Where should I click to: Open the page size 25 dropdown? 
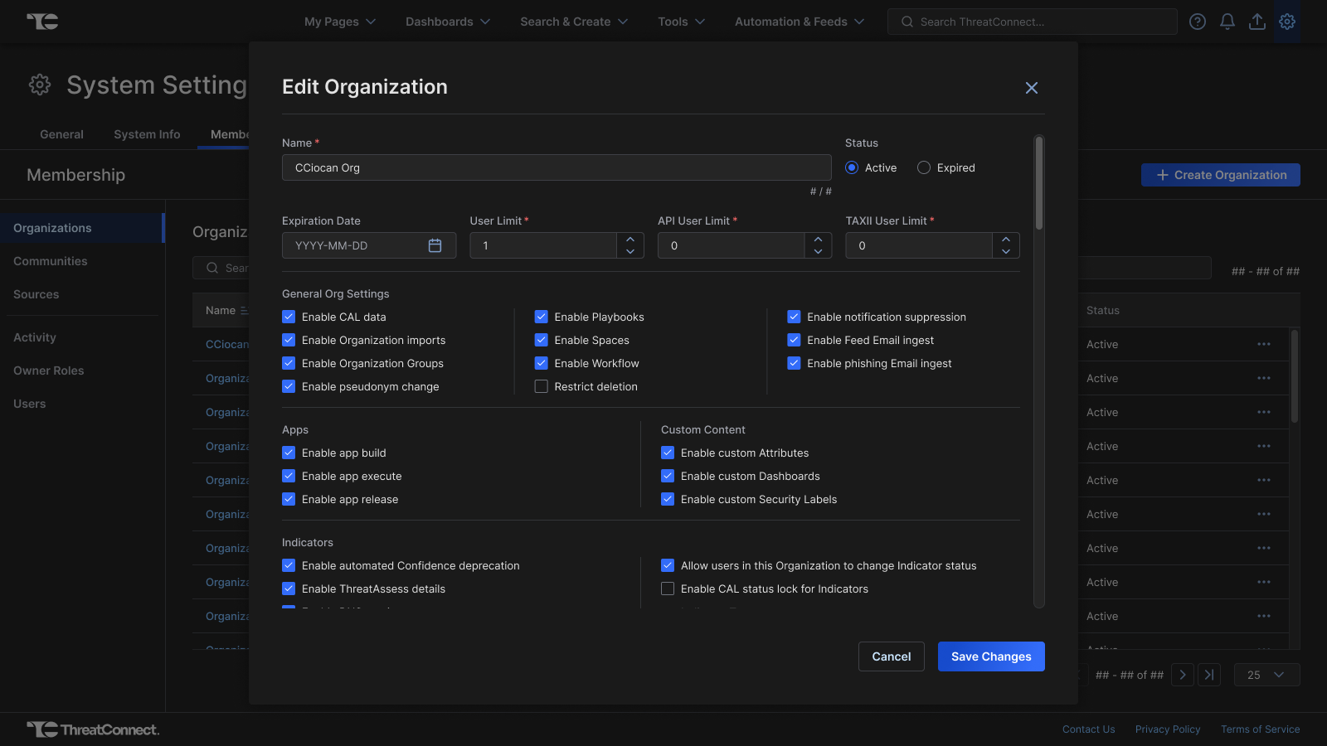coord(1266,675)
